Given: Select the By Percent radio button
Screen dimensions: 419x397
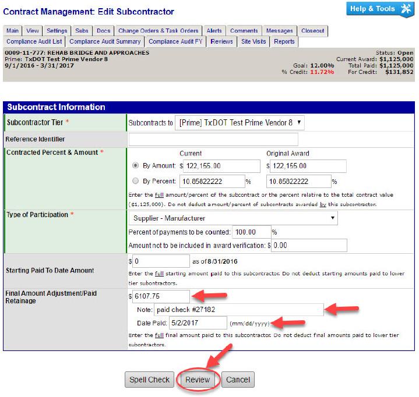Looking at the screenshot, I should click(x=136, y=180).
